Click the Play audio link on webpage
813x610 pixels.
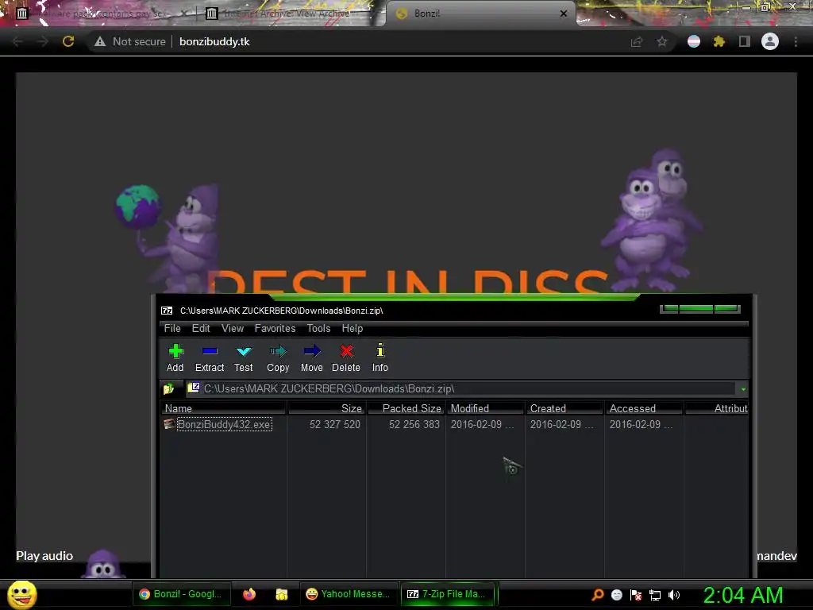pos(44,555)
